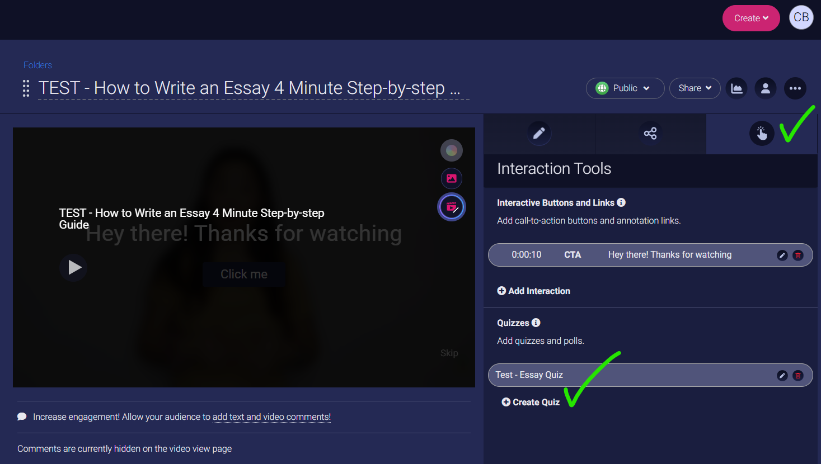Expand the Public visibility dropdown
Screen dimensions: 821x464
[625, 88]
